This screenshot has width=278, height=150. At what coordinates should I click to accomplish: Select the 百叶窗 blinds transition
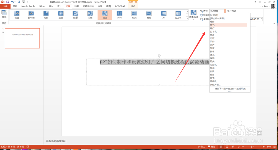pos(31,14)
